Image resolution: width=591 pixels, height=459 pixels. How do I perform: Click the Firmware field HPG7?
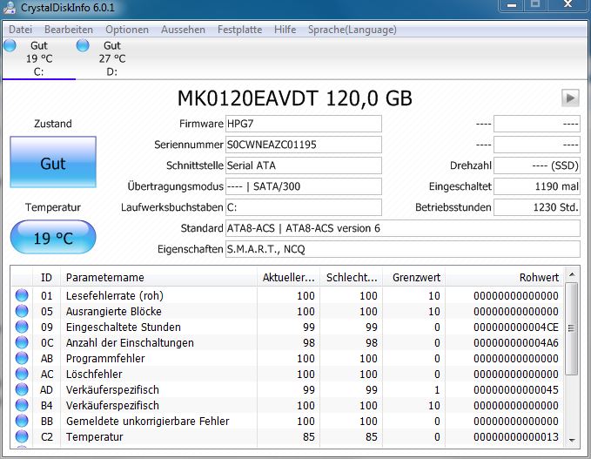click(x=304, y=124)
